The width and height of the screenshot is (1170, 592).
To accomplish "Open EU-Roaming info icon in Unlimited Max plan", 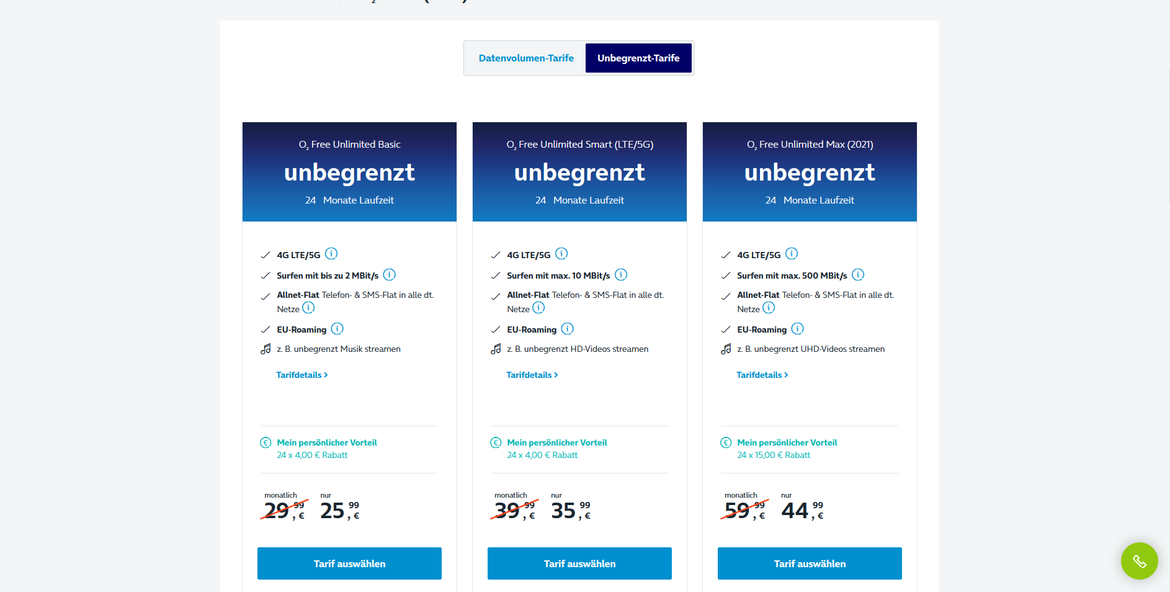I will 798,328.
